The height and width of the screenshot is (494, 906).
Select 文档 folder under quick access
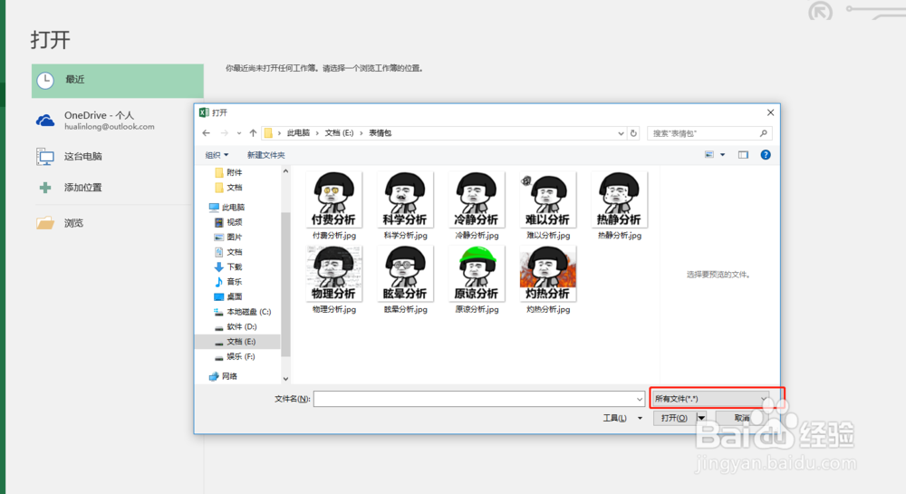click(229, 188)
